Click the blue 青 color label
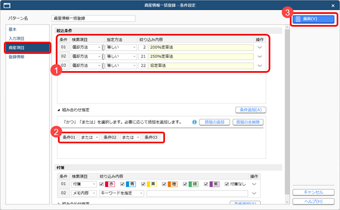Viewport: 340px width, 210px height. (x=131, y=184)
